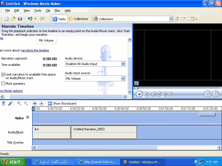The image size is (222, 166).
Task: Click Rewind Timeline button
Action: [35, 103]
